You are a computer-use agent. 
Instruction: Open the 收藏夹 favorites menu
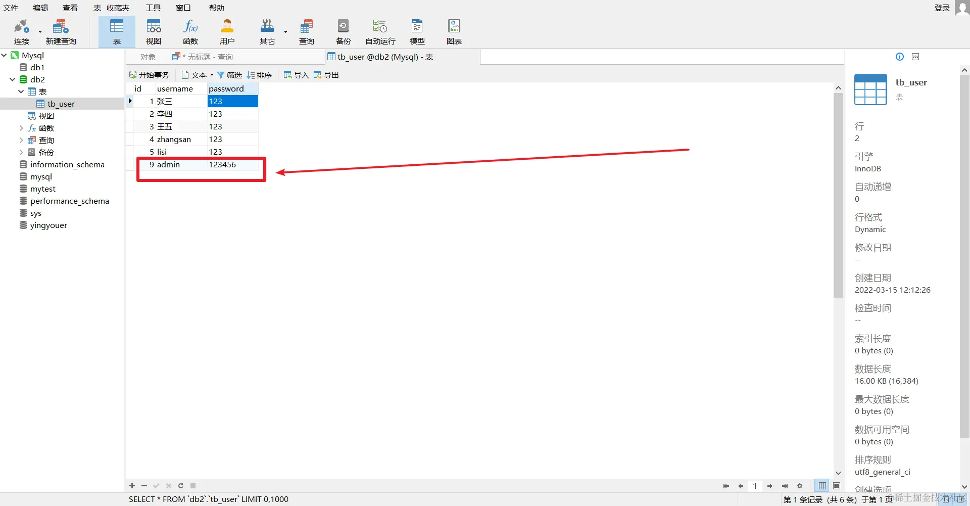pyautogui.click(x=118, y=8)
